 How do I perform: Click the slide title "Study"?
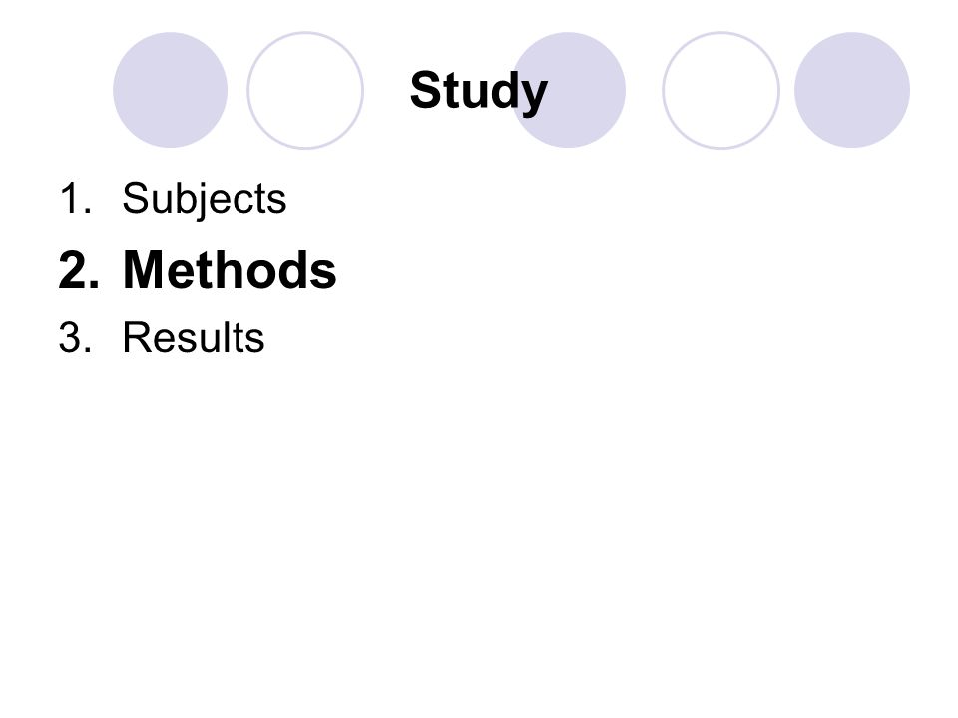pos(478,92)
